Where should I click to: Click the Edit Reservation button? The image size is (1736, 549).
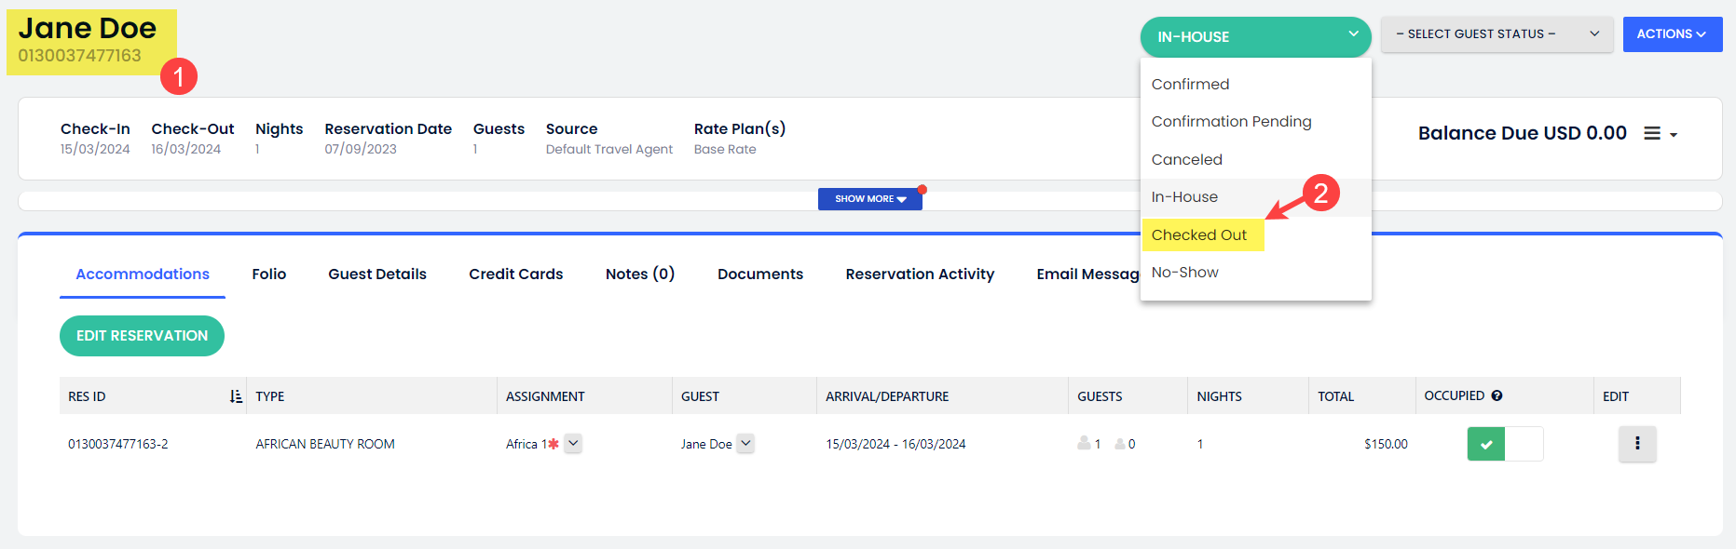pyautogui.click(x=142, y=336)
